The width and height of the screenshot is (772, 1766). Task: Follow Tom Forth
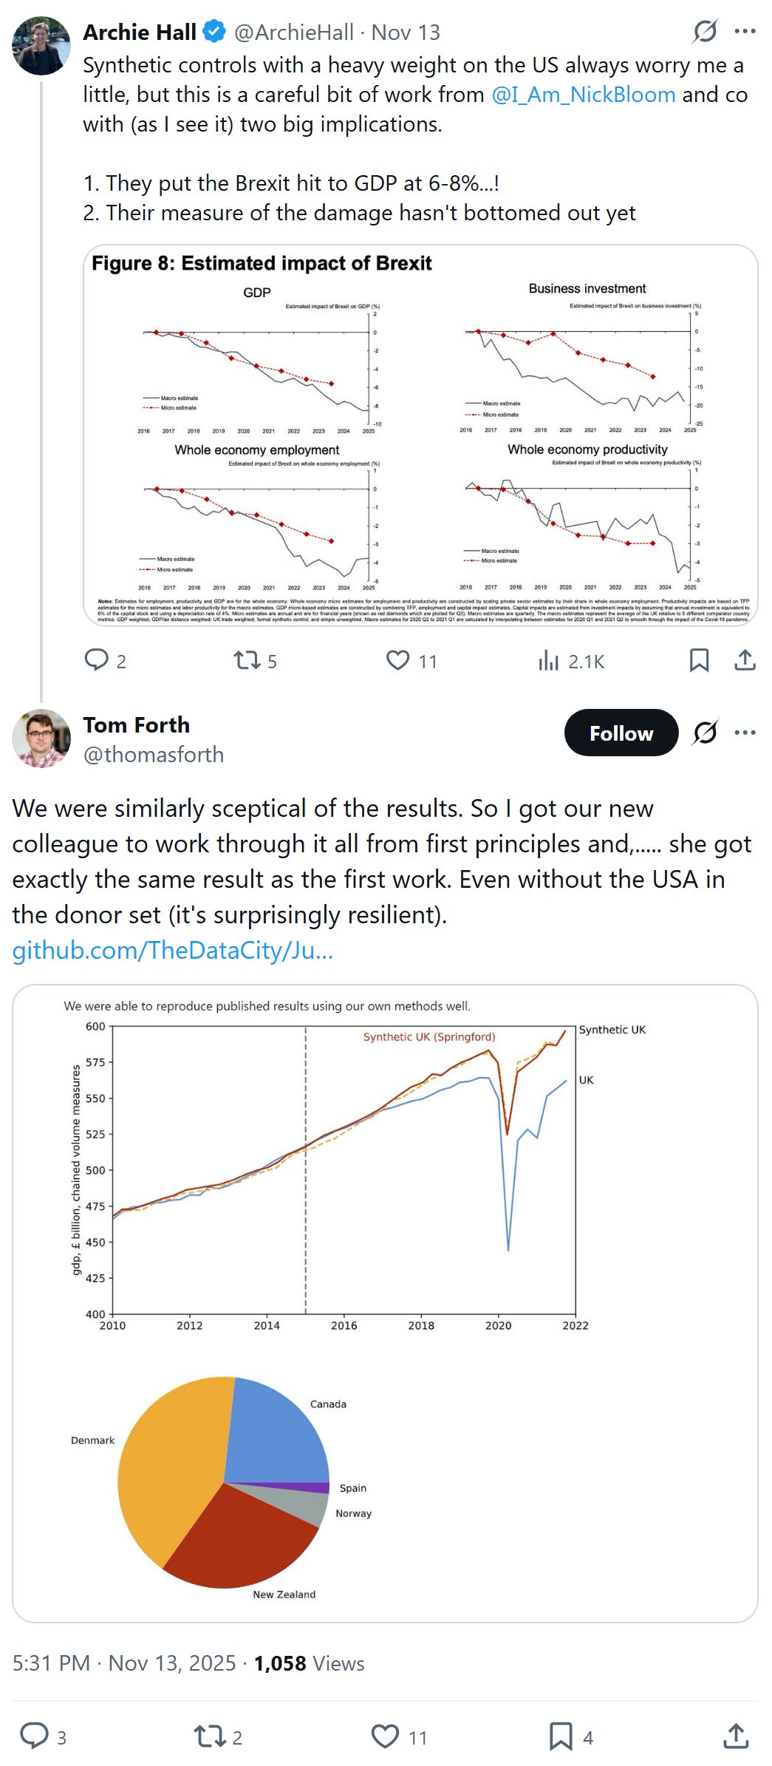click(x=621, y=733)
